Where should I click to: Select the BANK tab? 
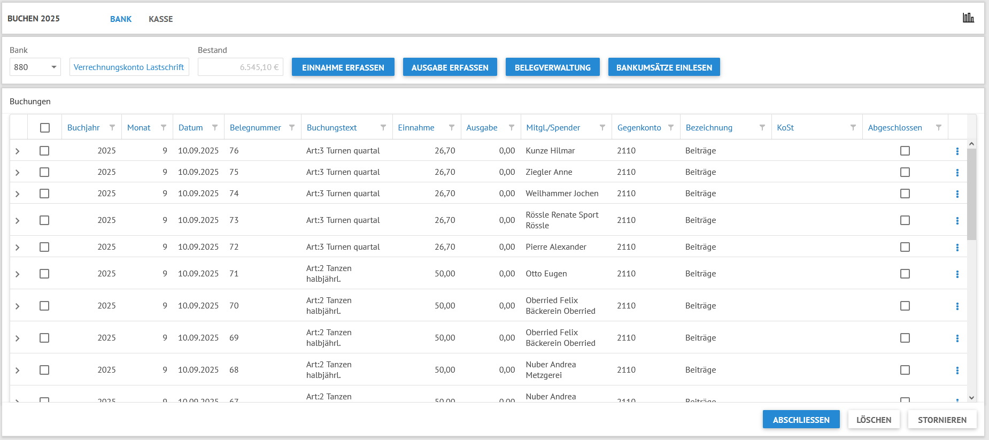click(x=121, y=19)
